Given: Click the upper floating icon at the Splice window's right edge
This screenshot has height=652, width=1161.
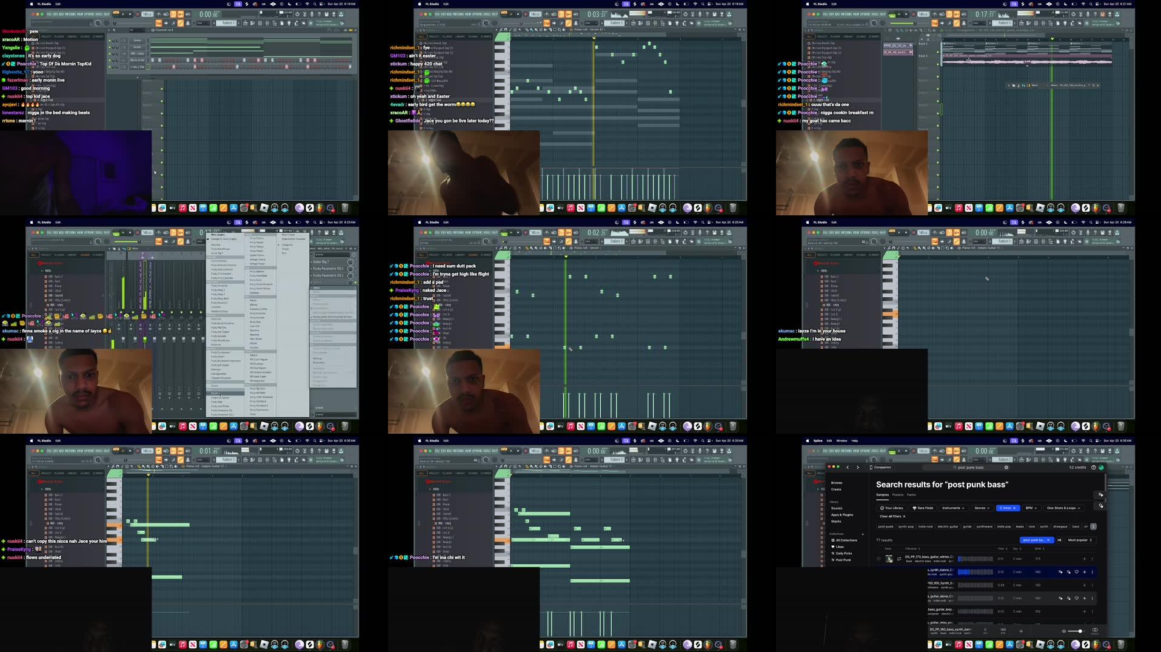Looking at the screenshot, I should pos(1101,495).
